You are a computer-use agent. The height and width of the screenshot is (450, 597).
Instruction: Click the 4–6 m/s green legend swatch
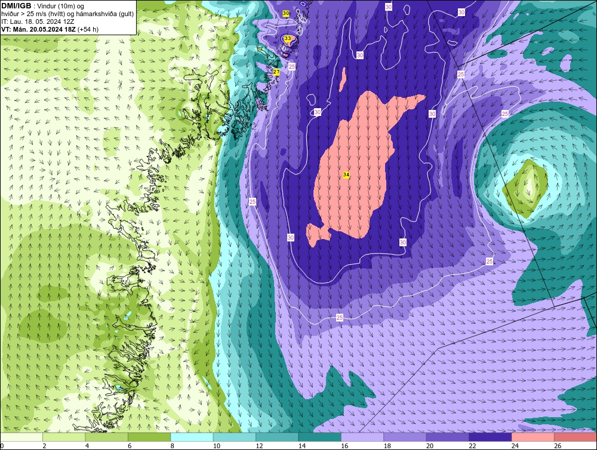[107, 437]
